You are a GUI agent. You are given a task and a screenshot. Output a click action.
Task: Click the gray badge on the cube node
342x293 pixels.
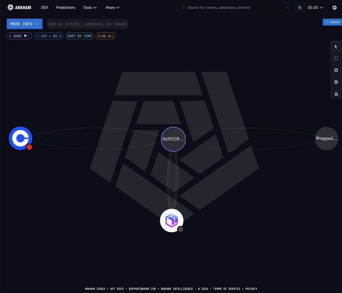pos(180,229)
